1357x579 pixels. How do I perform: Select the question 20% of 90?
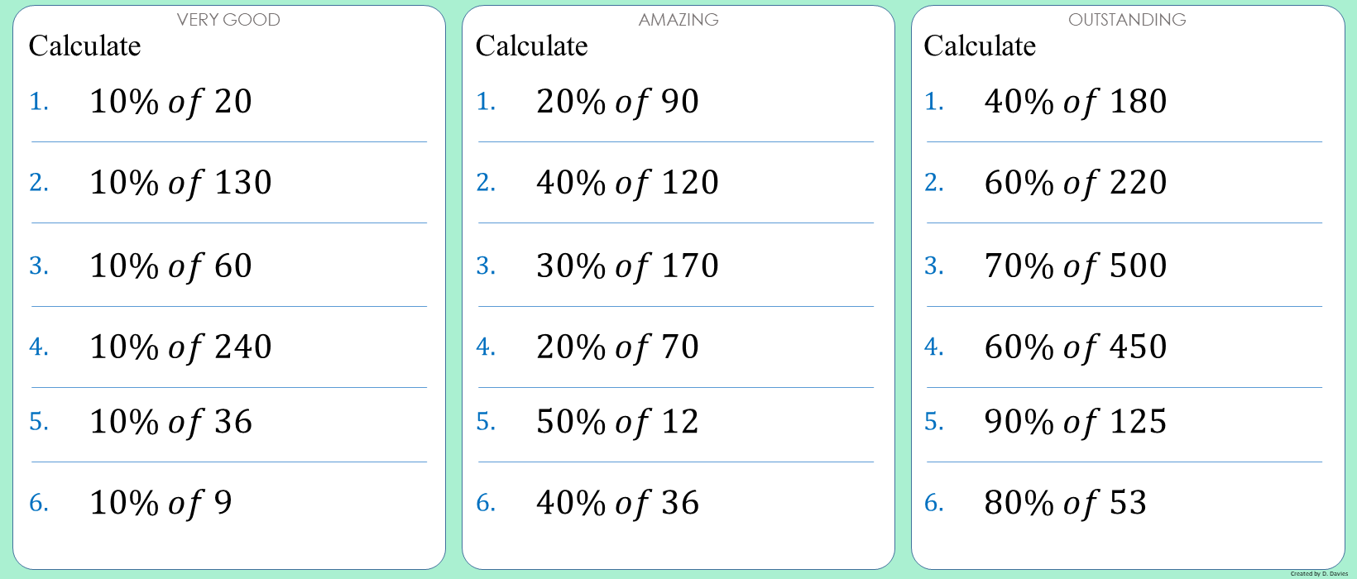(617, 102)
